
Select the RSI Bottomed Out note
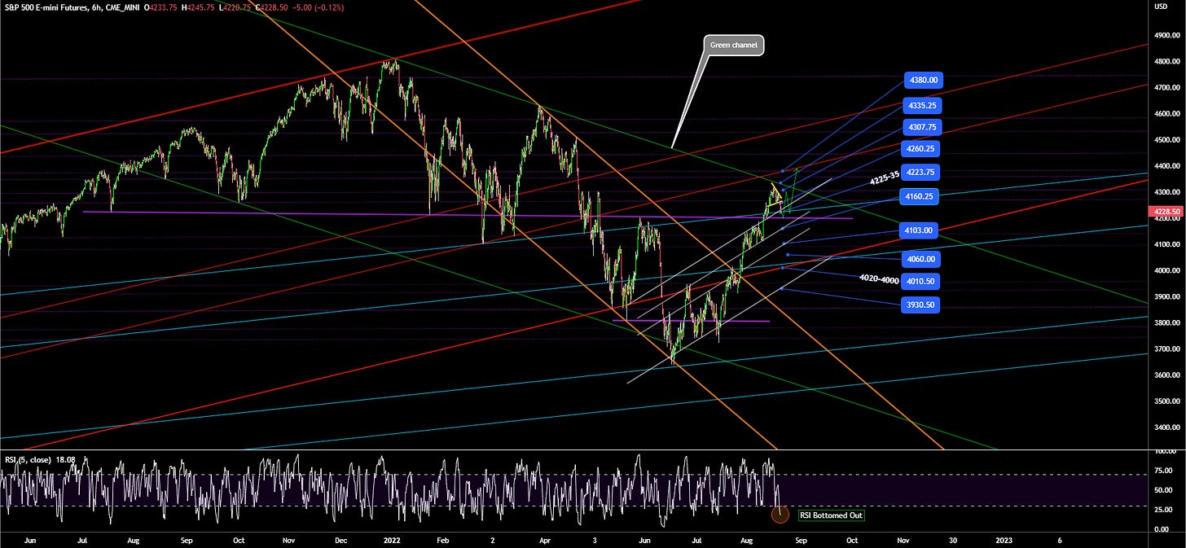point(831,515)
